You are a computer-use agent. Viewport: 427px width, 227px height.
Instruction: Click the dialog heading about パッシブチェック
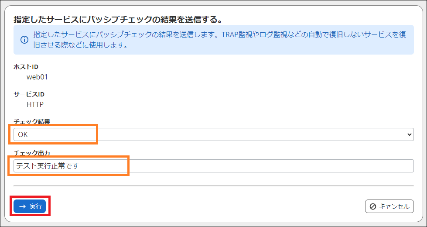point(118,20)
